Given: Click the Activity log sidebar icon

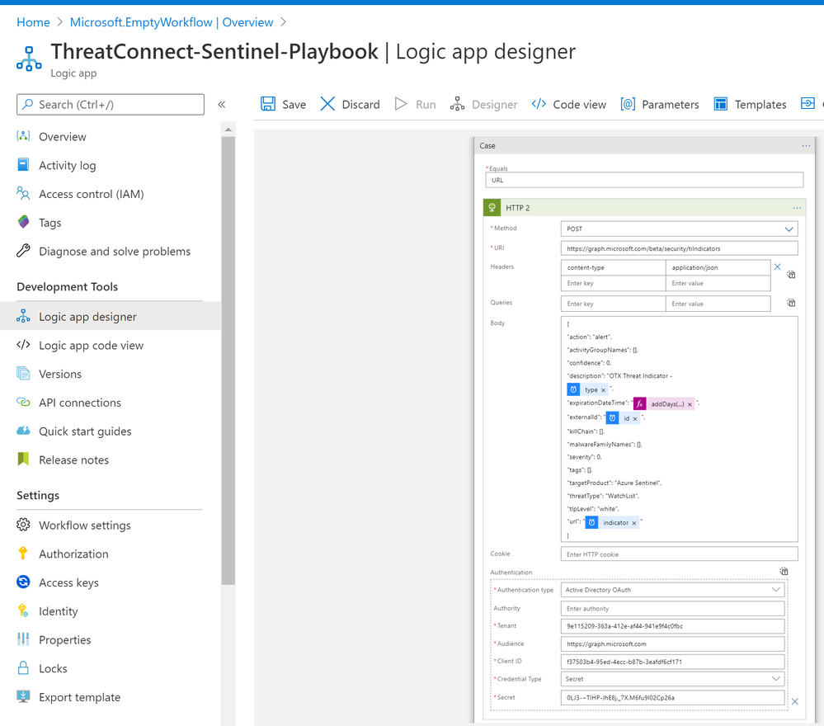Looking at the screenshot, I should pyautogui.click(x=23, y=165).
